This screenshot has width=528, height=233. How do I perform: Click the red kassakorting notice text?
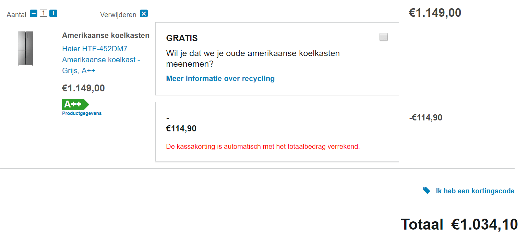point(263,147)
